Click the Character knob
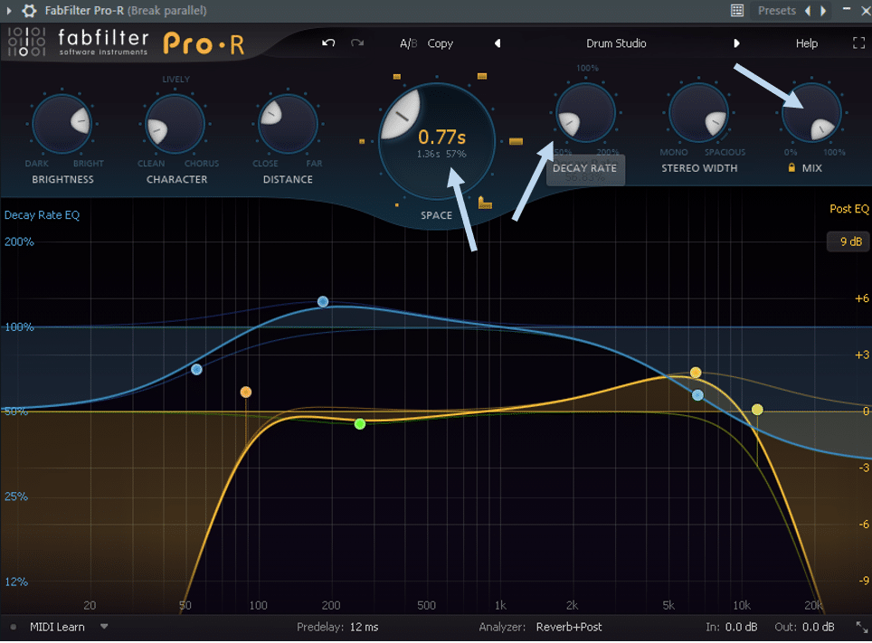872x643 pixels. 175,124
